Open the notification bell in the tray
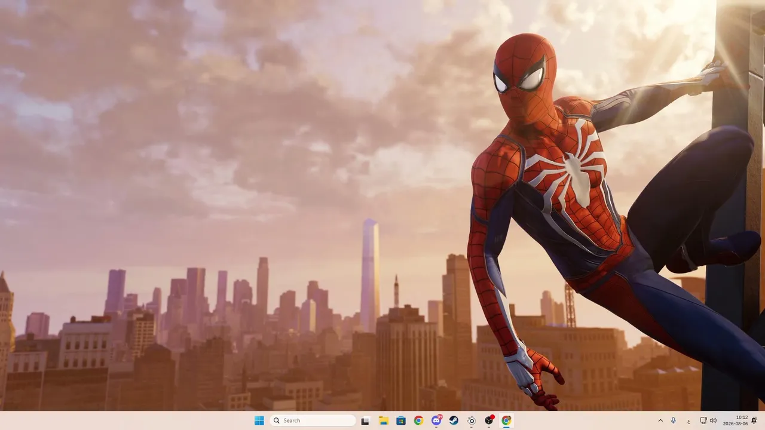This screenshot has height=430, width=765. [754, 420]
